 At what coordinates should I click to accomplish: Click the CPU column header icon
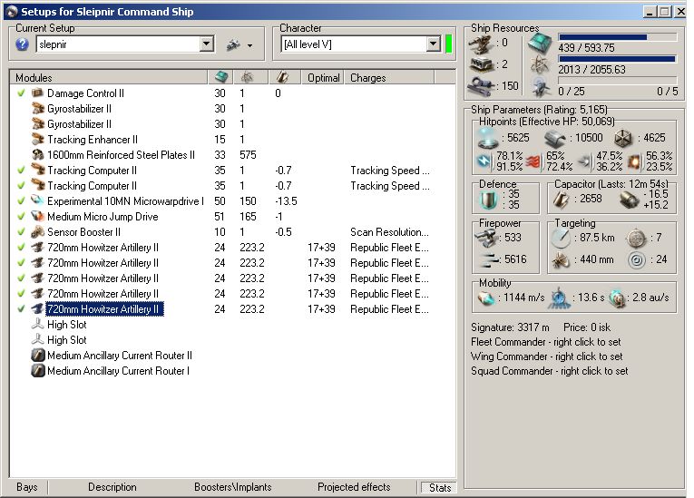point(220,77)
